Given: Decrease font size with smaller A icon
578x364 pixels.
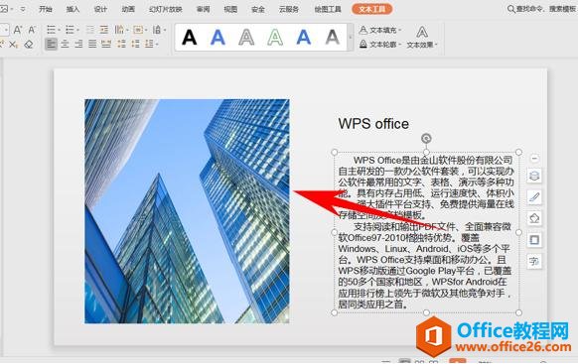Looking at the screenshot, I should (x=32, y=30).
